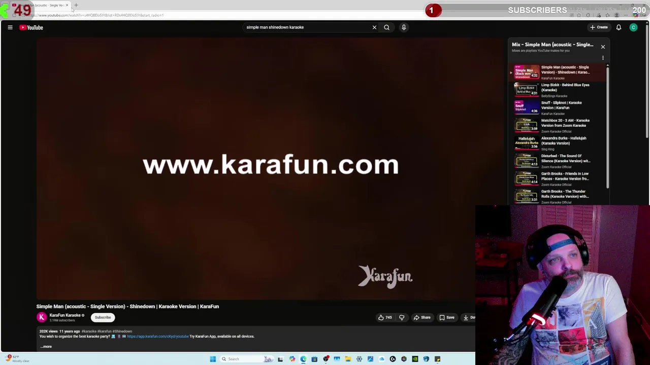The image size is (650, 365).
Task: Open Disturbed The Sound Of Silence karaoke
Action: click(559, 161)
